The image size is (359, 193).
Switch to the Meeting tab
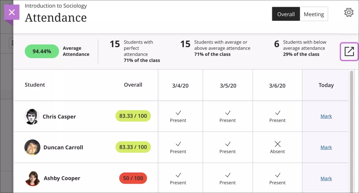tap(314, 14)
